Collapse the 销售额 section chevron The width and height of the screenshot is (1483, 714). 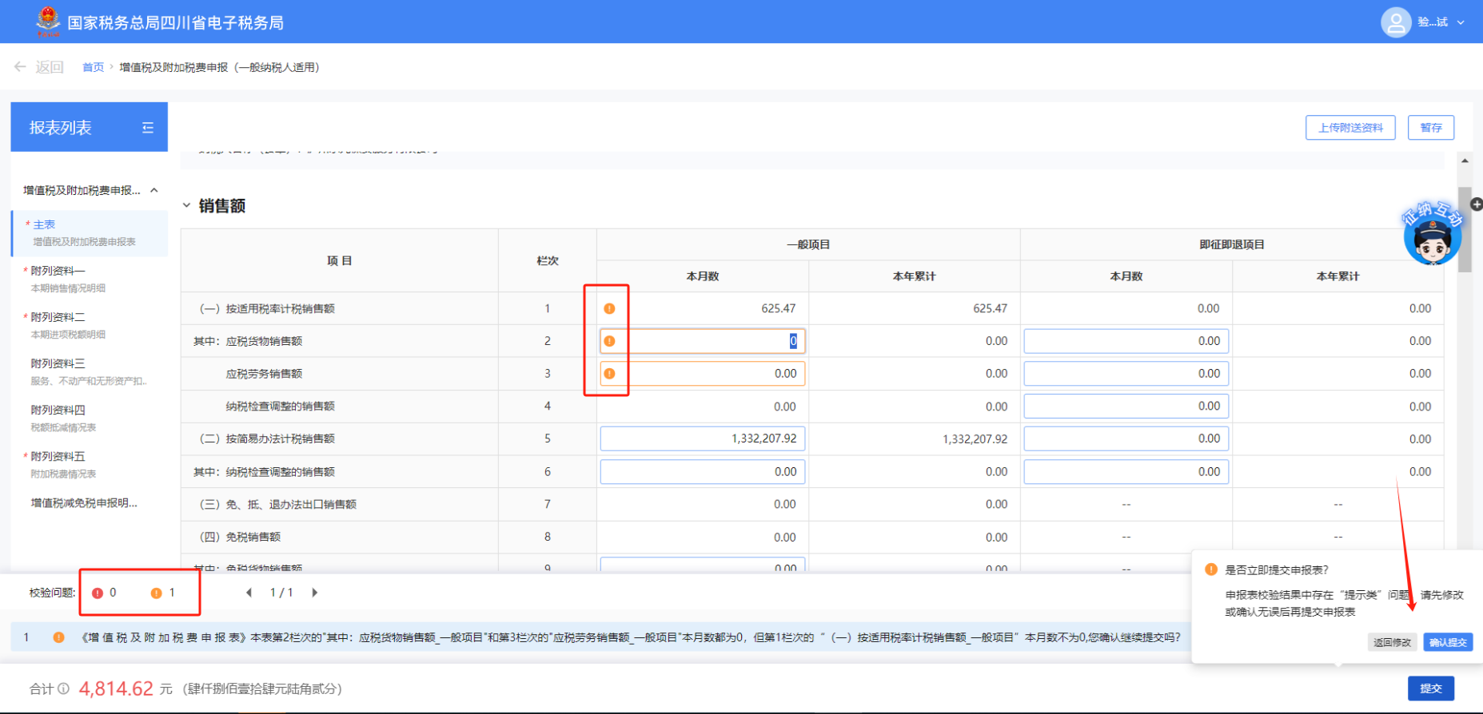186,206
